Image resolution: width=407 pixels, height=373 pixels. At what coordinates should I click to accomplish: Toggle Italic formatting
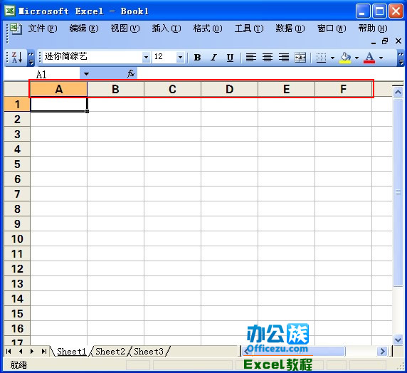213,58
